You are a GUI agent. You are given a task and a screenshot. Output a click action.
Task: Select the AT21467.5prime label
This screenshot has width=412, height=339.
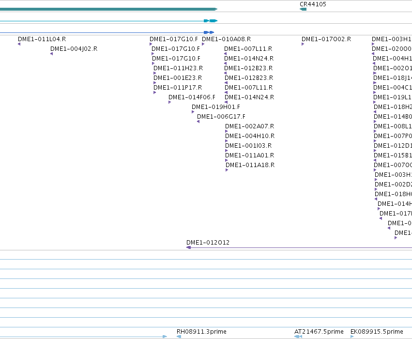[x=319, y=332]
